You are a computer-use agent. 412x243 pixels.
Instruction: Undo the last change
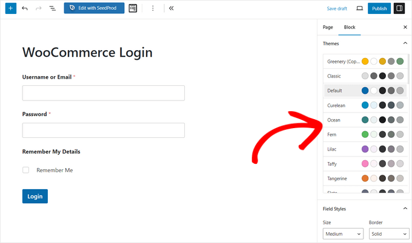[25, 8]
